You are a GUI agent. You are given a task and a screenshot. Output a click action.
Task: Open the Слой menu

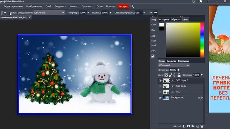click(x=48, y=6)
